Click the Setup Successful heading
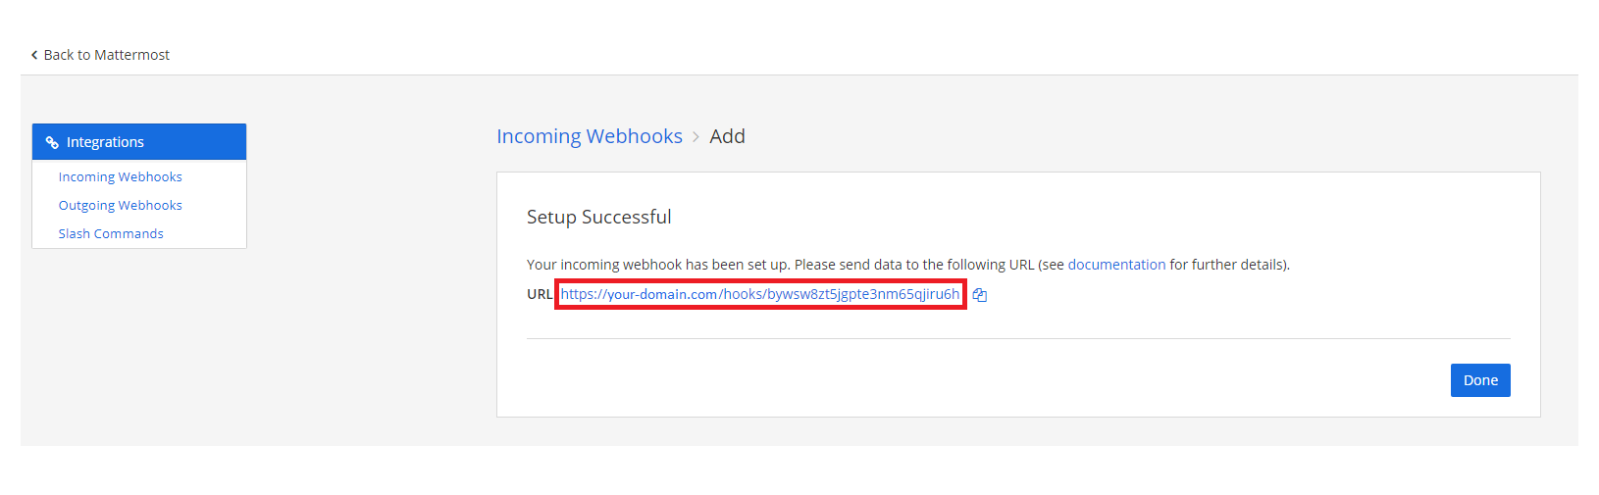Viewport: 1599px width, 495px height. [x=598, y=217]
